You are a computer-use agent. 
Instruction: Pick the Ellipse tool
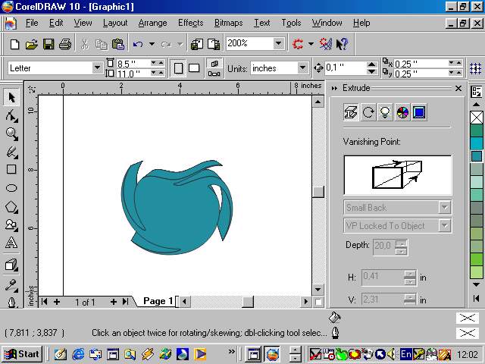[x=11, y=188]
